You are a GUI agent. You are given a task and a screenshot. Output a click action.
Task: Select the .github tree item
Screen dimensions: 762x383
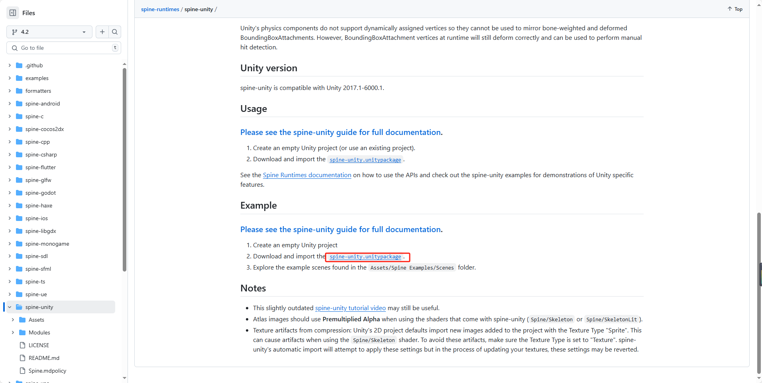(61, 65)
